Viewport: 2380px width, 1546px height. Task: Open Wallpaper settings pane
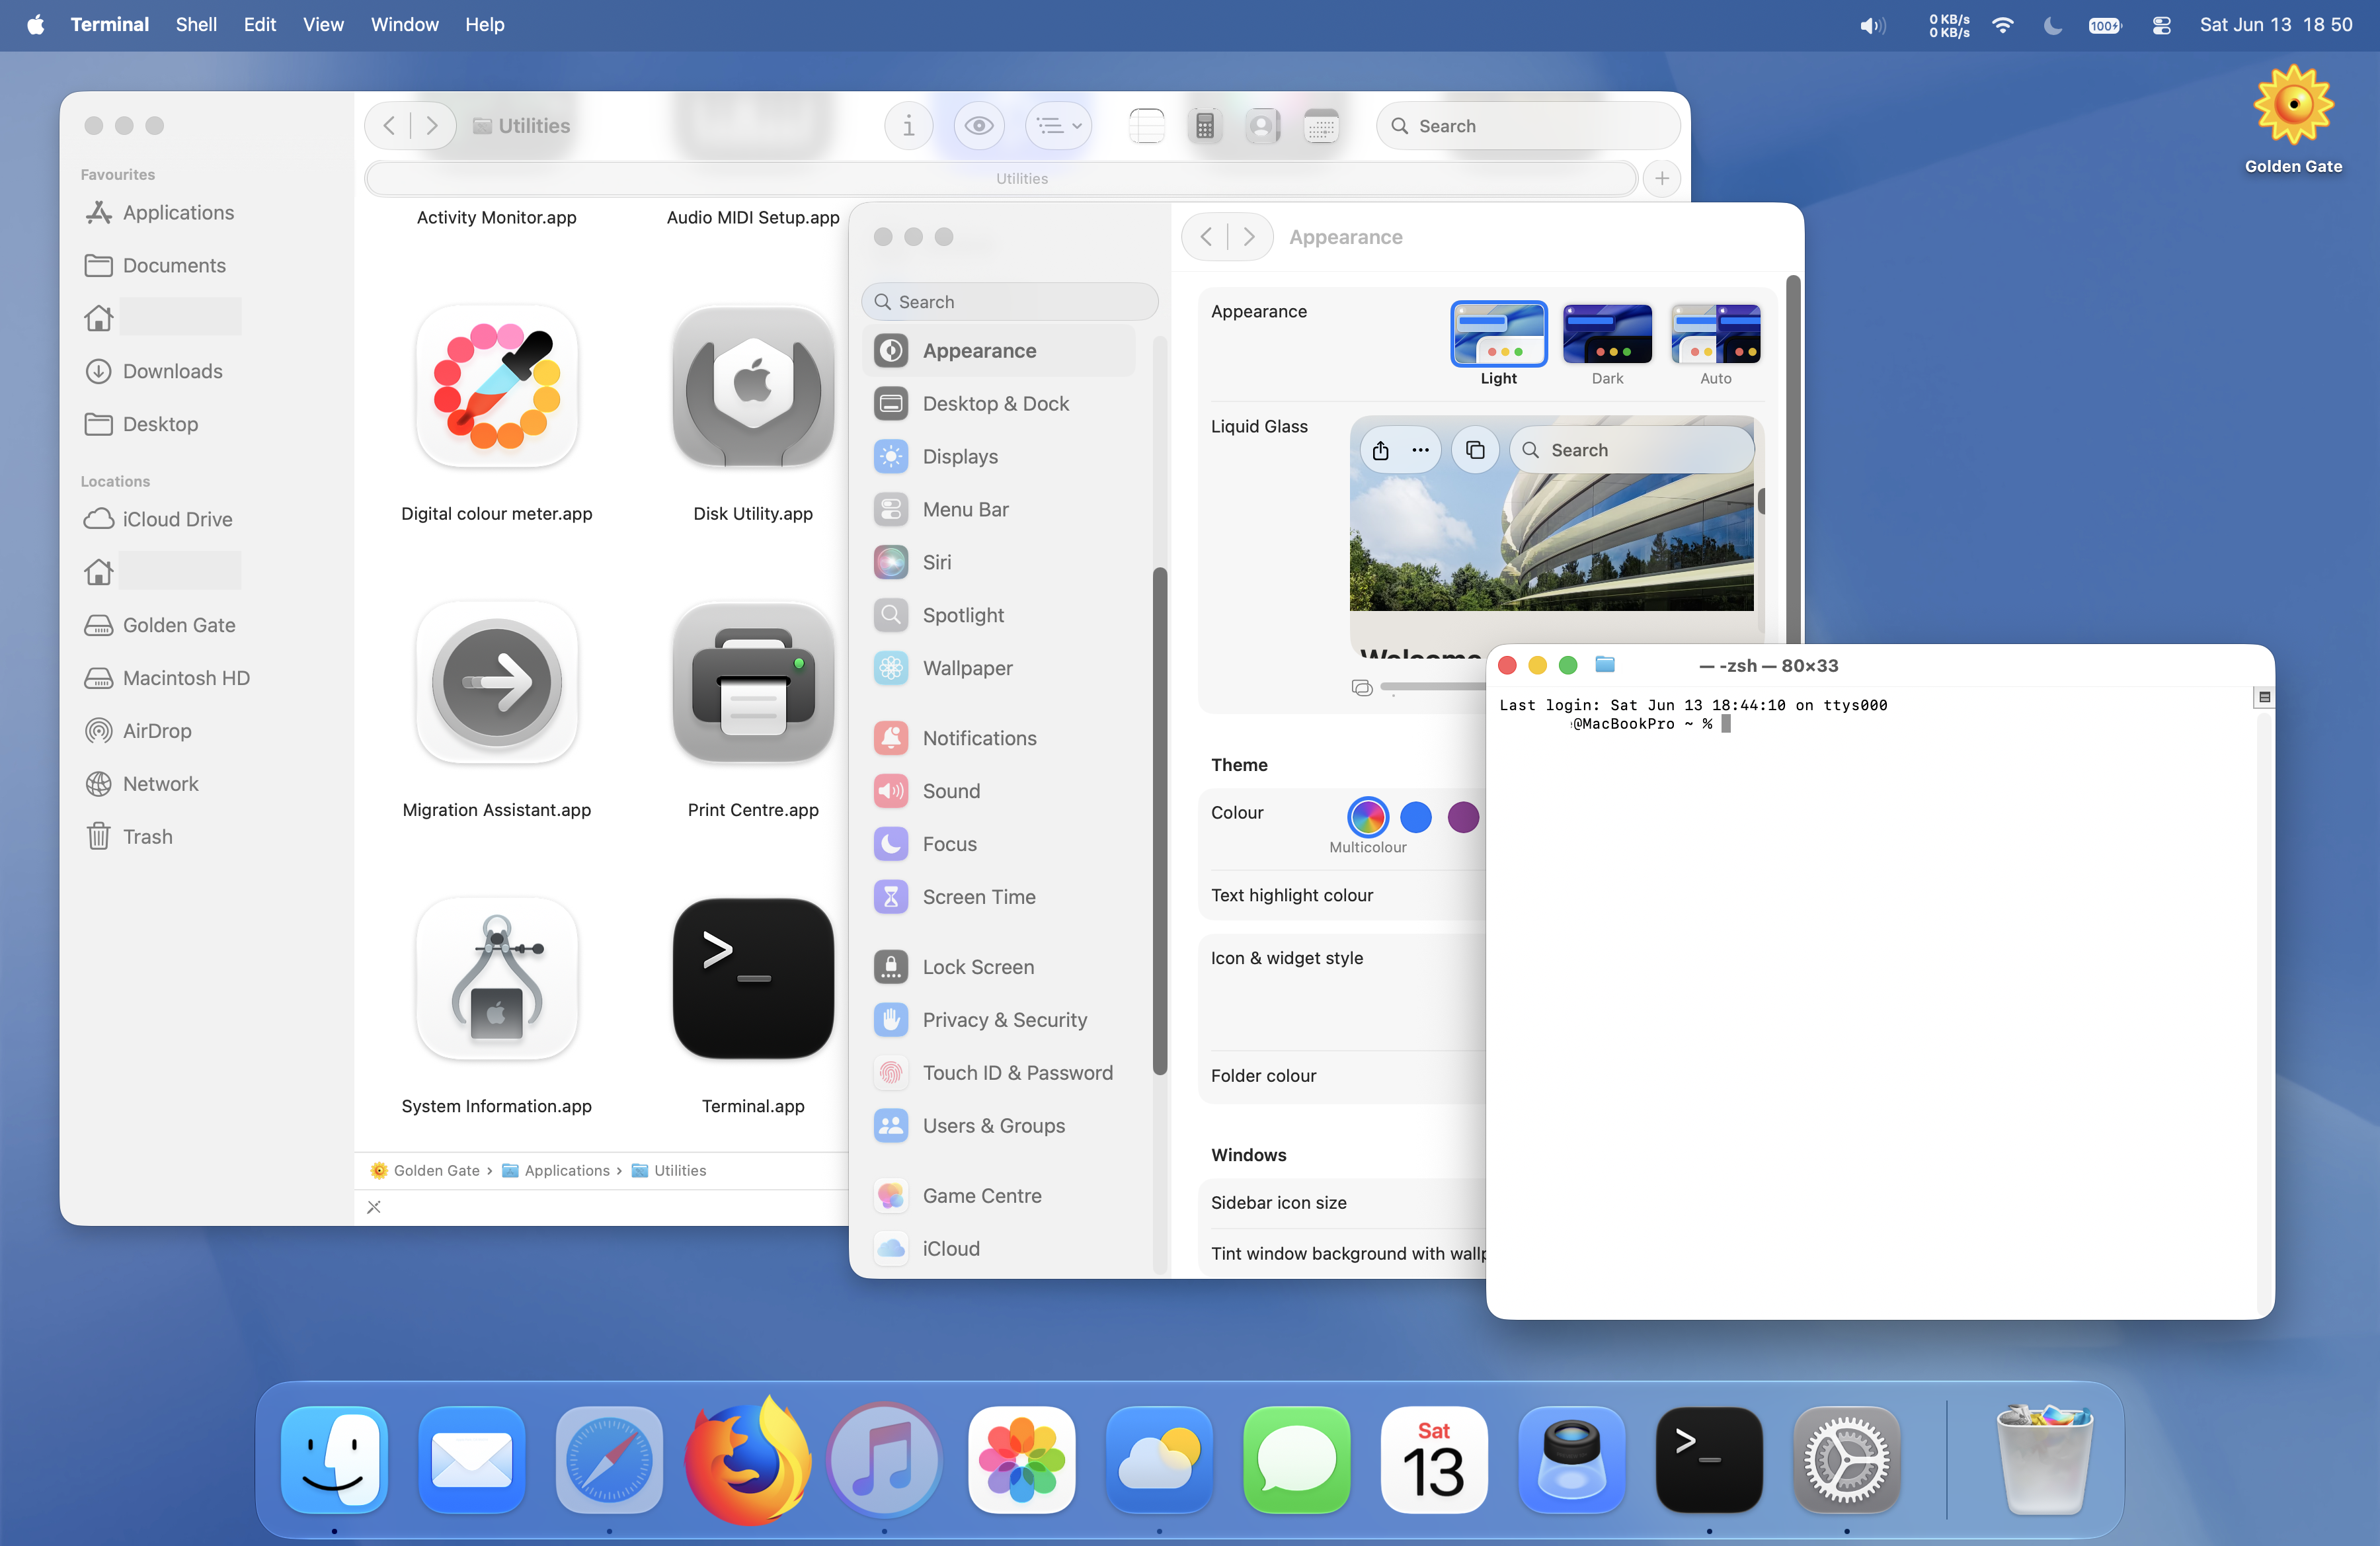click(x=999, y=668)
